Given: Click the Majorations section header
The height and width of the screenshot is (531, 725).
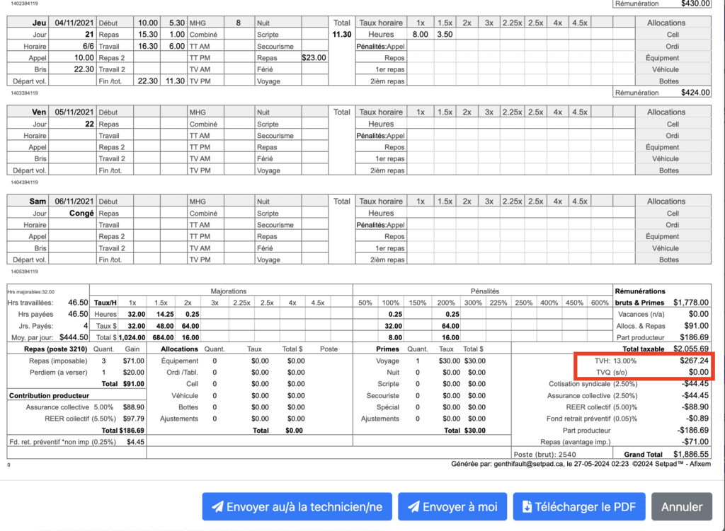Looking at the screenshot, I should [x=228, y=291].
